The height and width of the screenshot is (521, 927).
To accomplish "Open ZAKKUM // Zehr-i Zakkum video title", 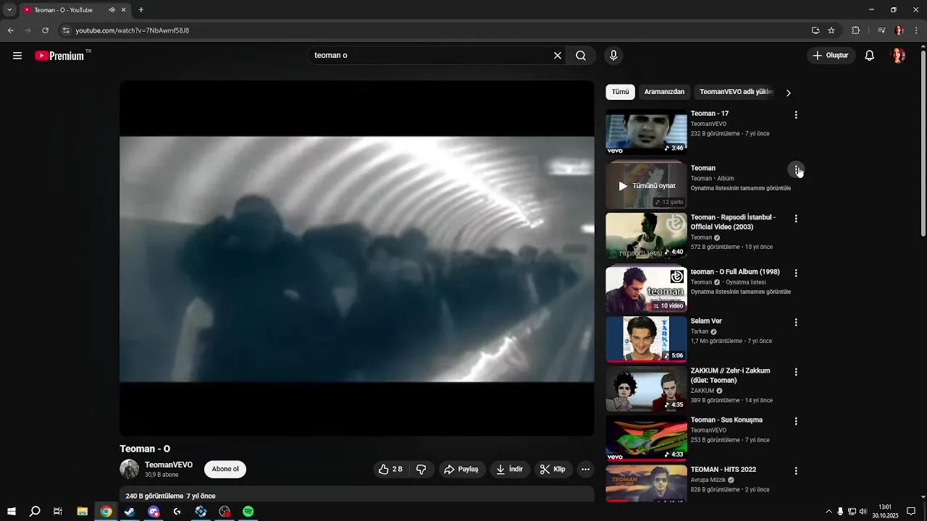I will pos(730,376).
